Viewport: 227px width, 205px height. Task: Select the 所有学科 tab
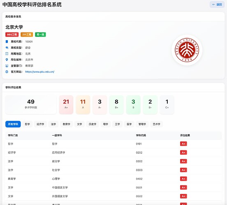click(13, 124)
